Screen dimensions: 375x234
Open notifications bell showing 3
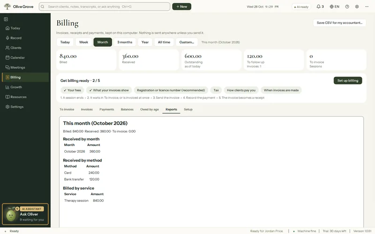(x=320, y=7)
